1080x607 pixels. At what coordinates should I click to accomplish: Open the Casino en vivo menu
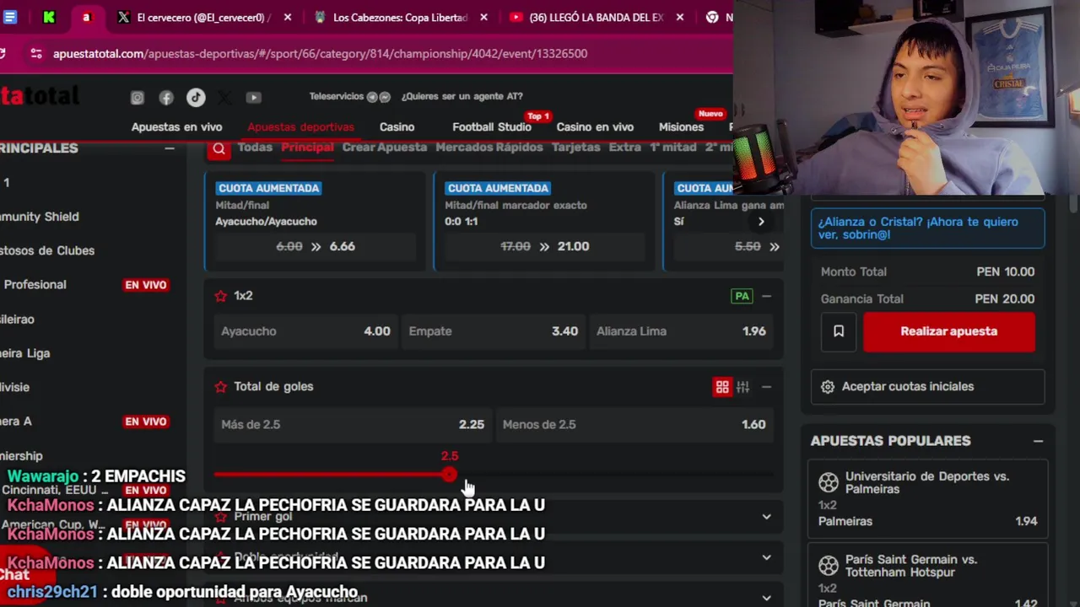point(595,127)
